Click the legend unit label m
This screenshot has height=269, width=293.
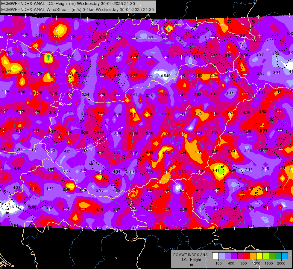(192, 265)
